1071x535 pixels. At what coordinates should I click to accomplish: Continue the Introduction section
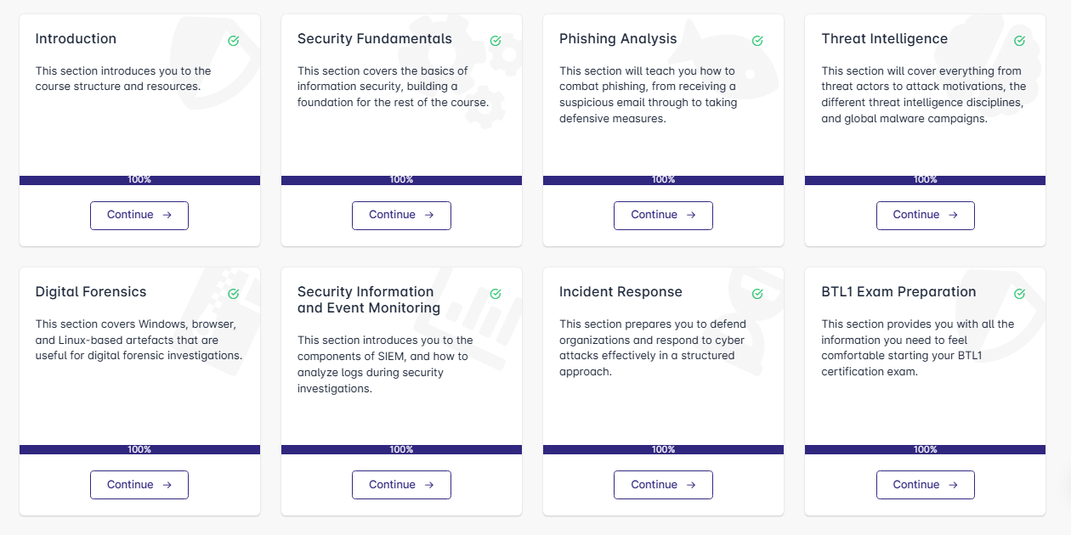tap(139, 216)
